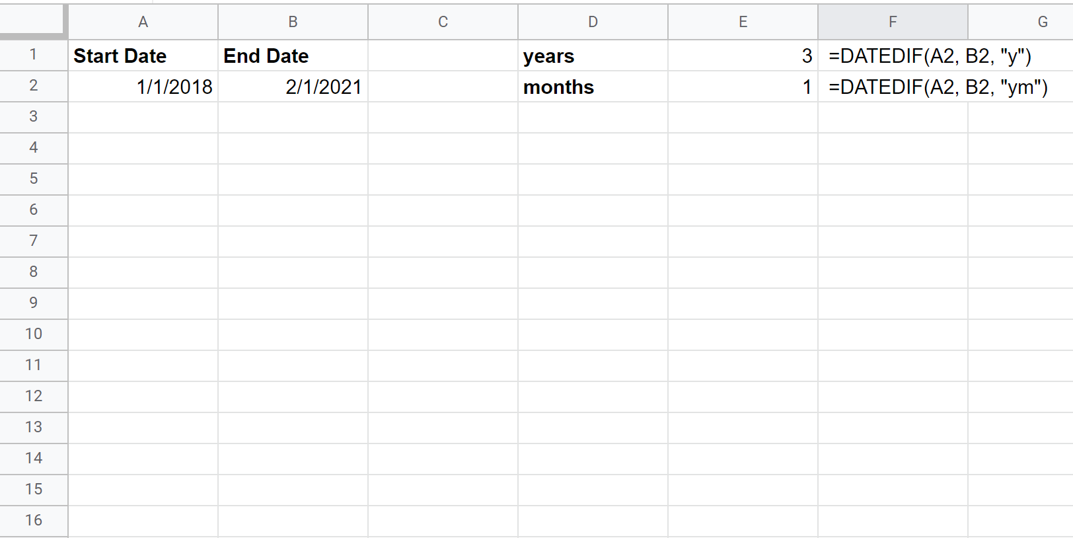Click the End Date cell
1073x538 pixels.
(293, 56)
